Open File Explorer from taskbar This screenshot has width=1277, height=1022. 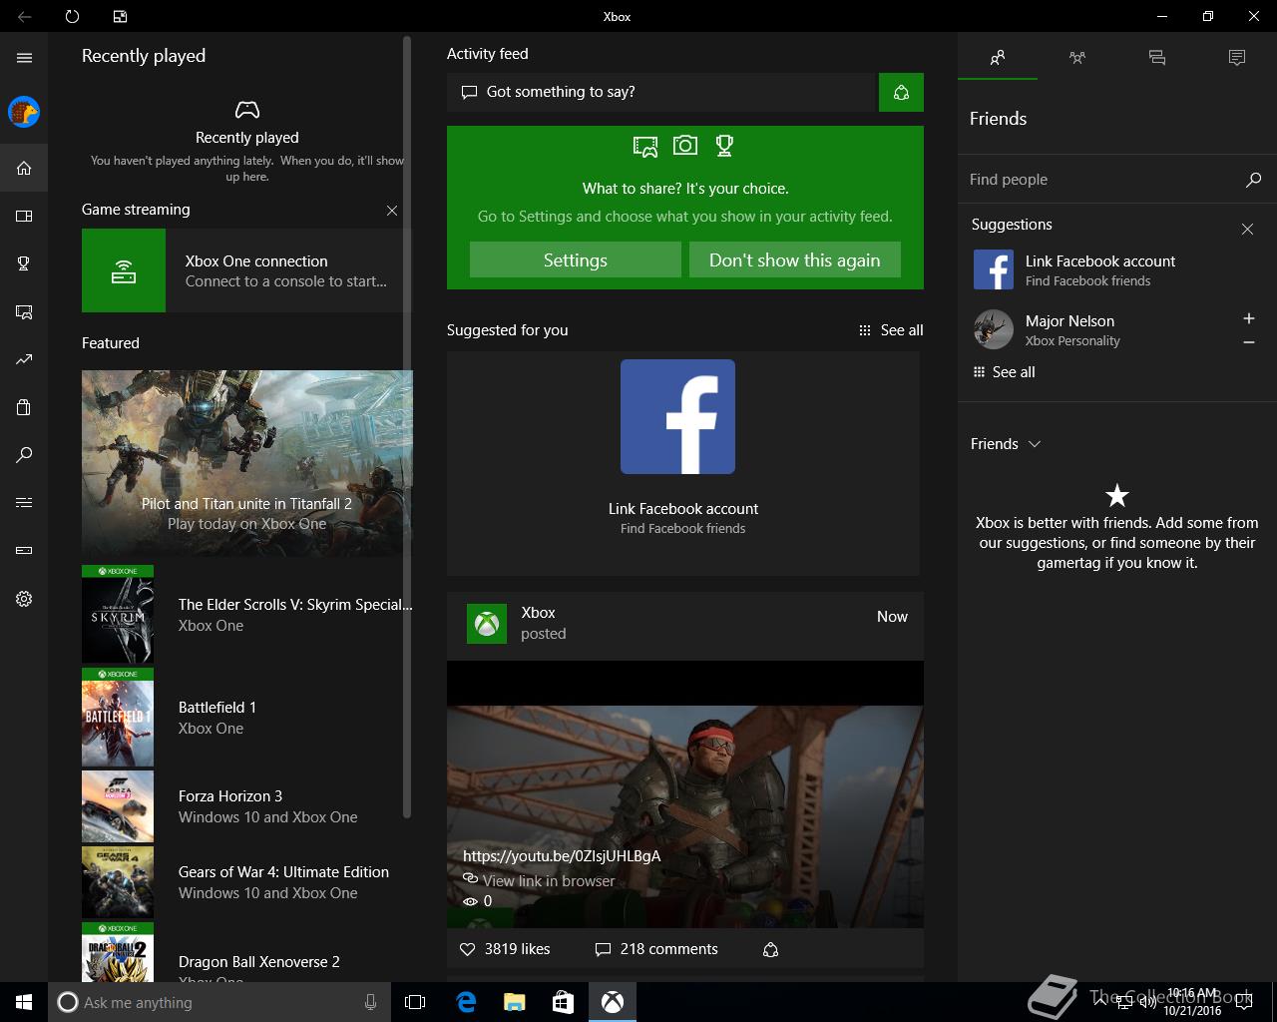(x=514, y=1002)
